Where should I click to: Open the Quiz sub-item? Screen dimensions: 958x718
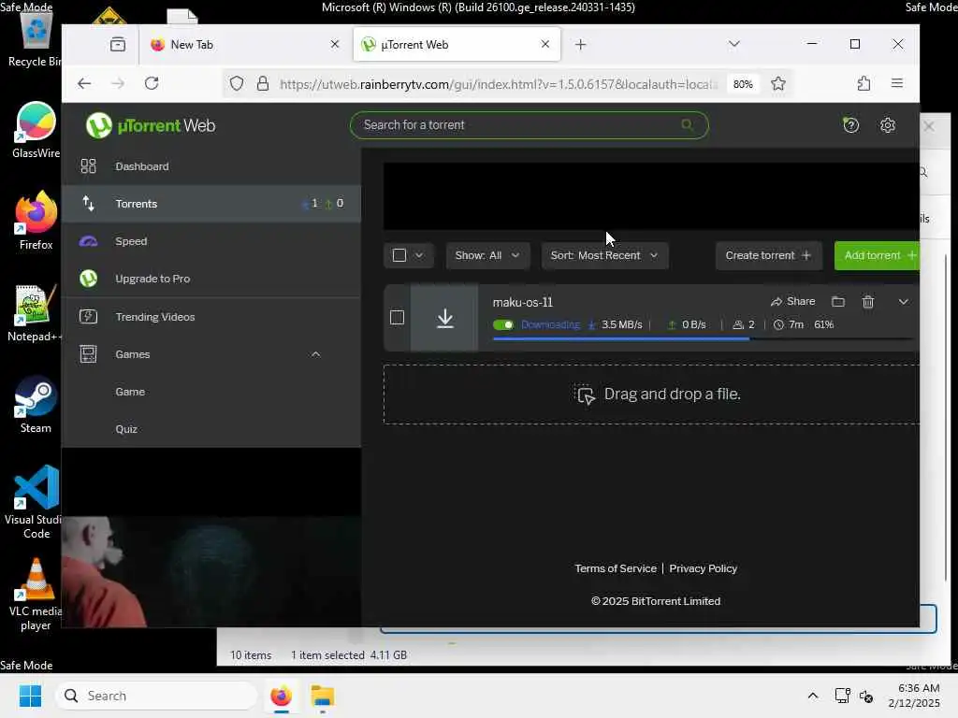click(x=126, y=429)
